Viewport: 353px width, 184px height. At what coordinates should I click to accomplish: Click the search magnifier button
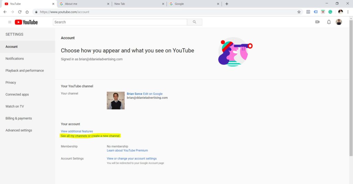(x=194, y=22)
